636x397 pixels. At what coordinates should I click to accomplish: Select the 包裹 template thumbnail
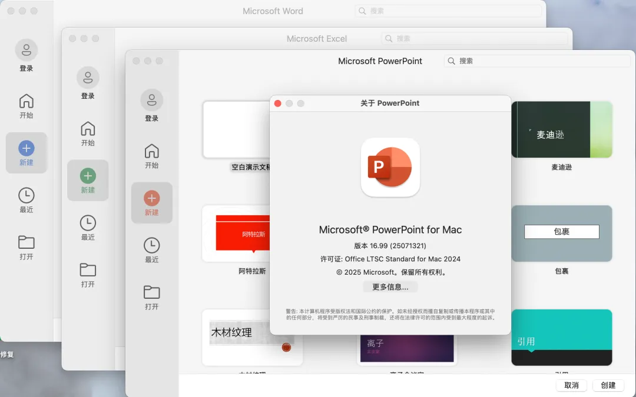pos(562,233)
